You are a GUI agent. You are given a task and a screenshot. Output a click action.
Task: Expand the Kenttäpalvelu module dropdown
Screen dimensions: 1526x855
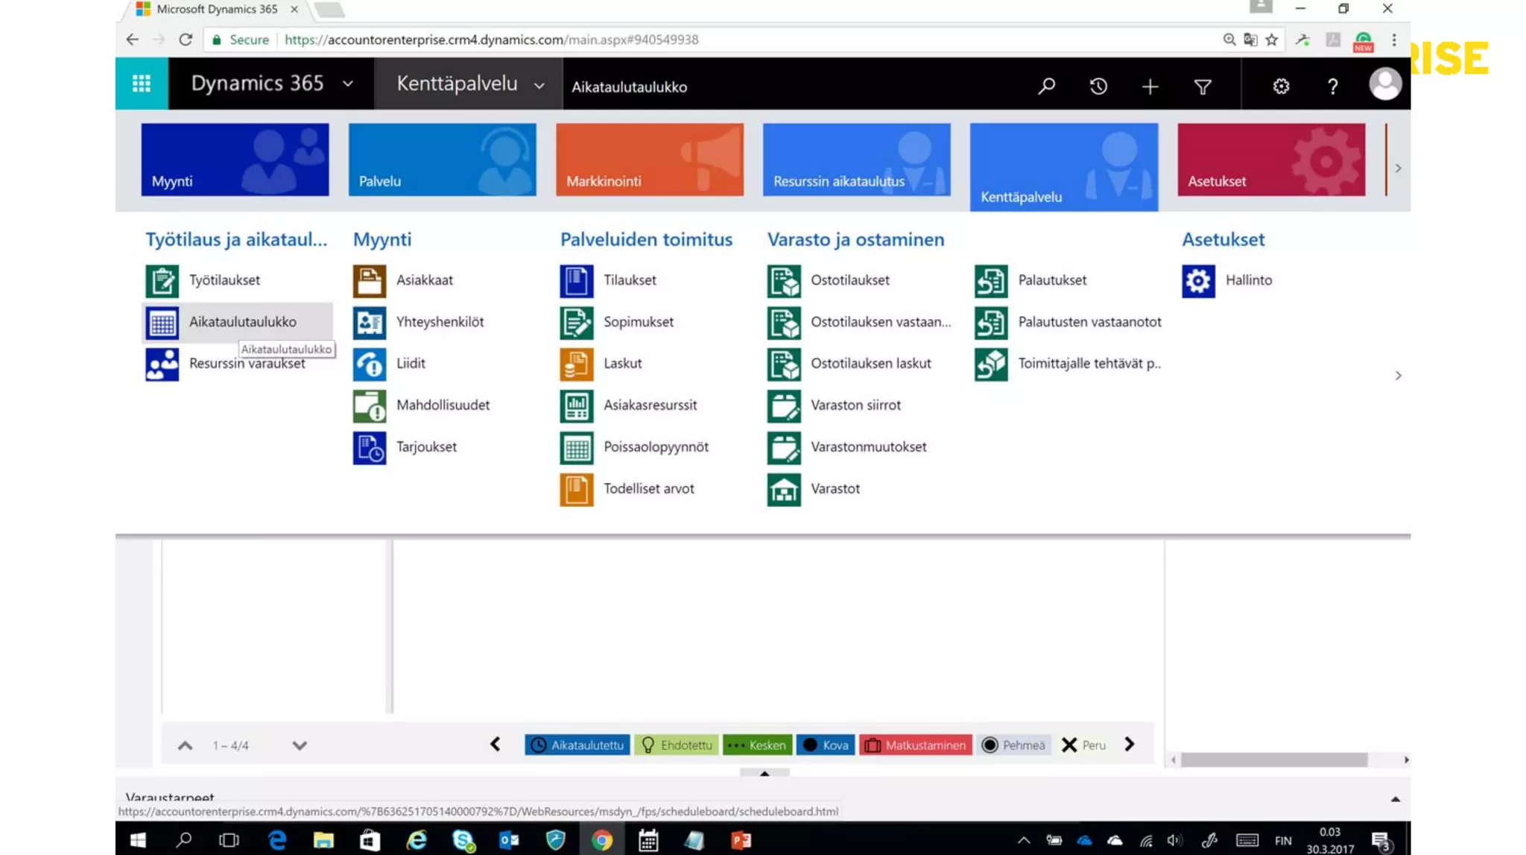point(539,86)
